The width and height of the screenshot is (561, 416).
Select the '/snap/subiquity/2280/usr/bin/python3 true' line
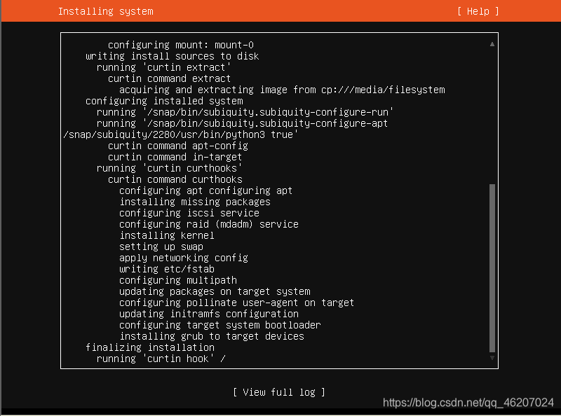coord(180,134)
